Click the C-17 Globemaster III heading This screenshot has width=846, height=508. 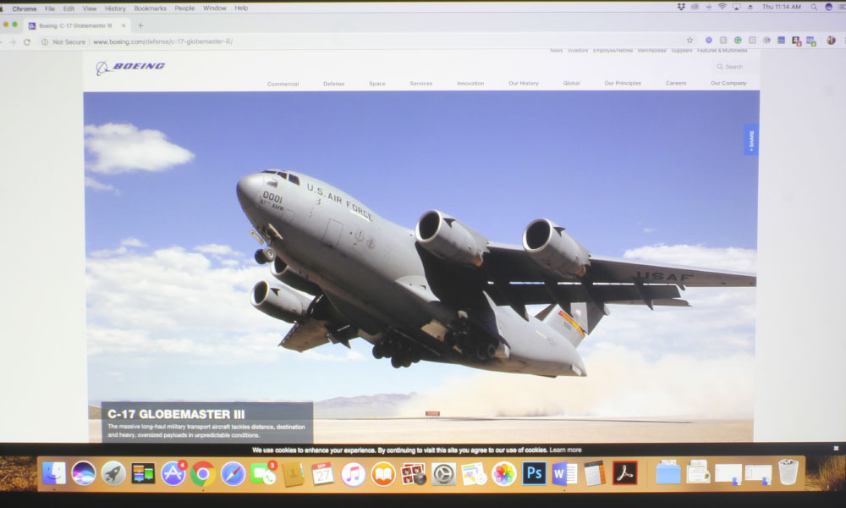click(x=176, y=414)
